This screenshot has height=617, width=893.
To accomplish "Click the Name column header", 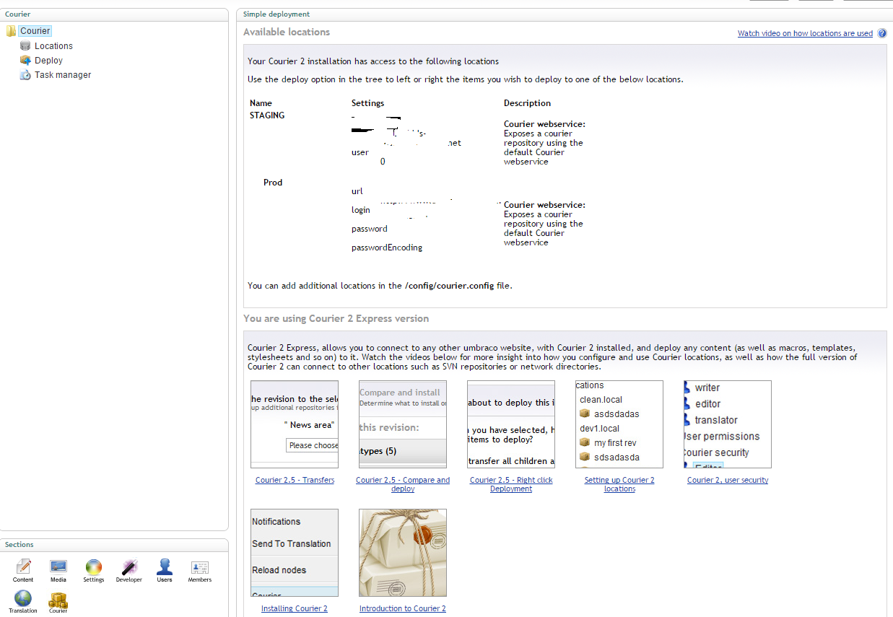I will click(261, 103).
